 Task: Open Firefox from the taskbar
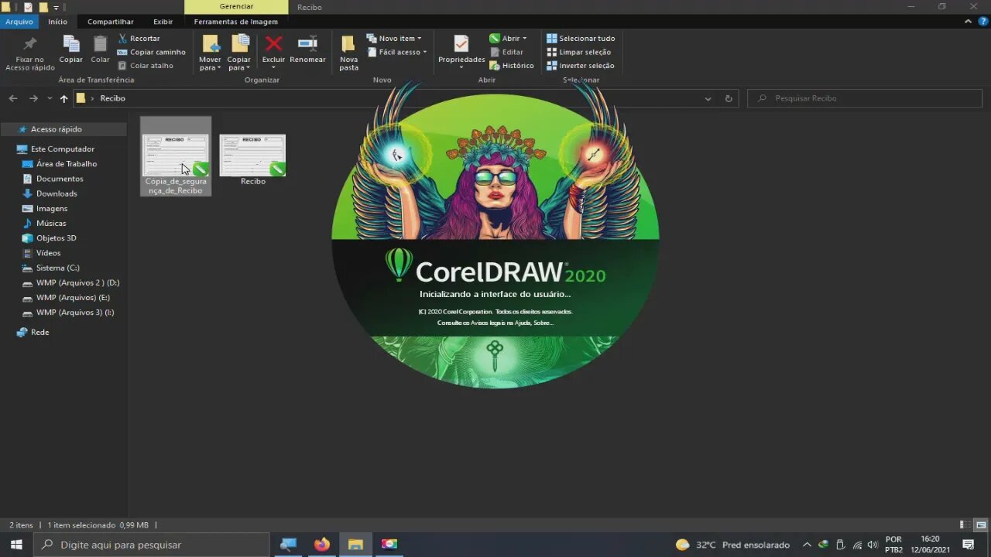coord(322,545)
